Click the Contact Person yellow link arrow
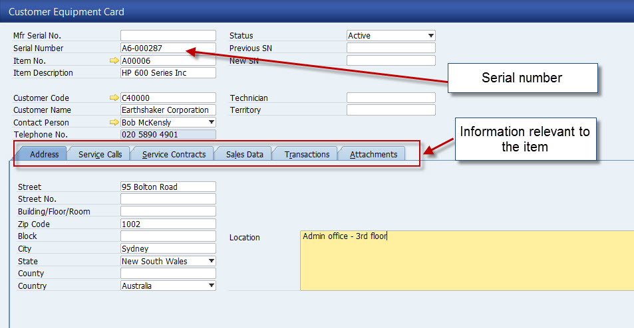Viewport: 634px width, 328px height. (x=114, y=123)
